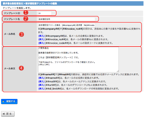This screenshot has height=118, width=144.
Task: Click the メール件名 subject input field
Action: pyautogui.click(x=66, y=25)
